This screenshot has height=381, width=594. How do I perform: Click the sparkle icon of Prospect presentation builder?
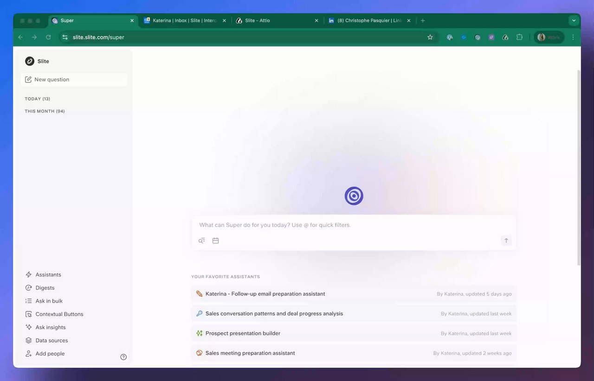pyautogui.click(x=199, y=333)
